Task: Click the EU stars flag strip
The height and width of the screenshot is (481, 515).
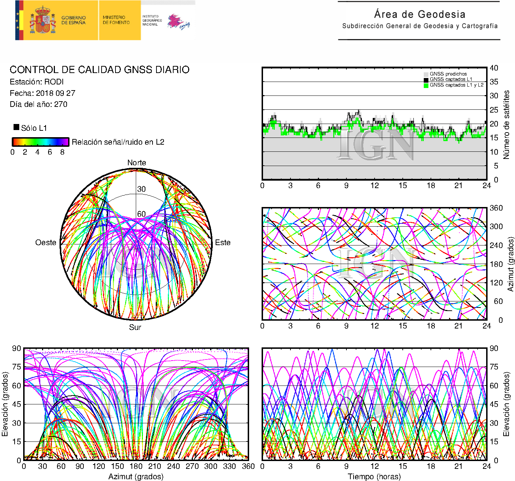Action: pos(19,20)
